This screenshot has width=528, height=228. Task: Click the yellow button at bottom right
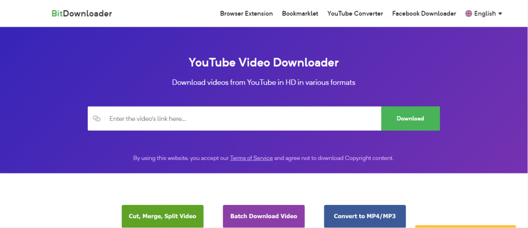pos(465,226)
